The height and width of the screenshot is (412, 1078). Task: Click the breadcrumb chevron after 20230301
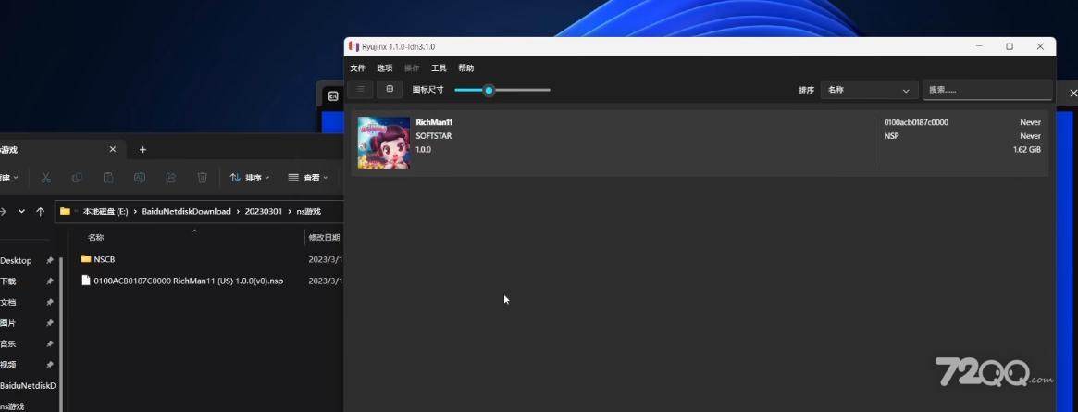click(x=290, y=212)
